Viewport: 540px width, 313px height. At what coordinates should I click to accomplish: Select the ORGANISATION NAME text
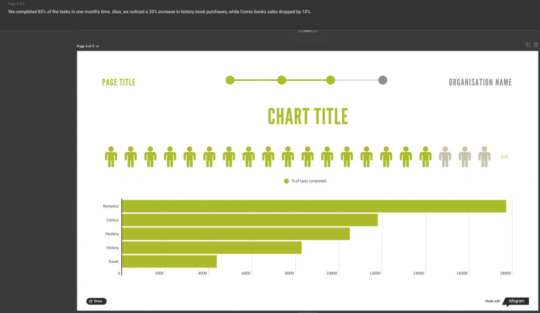(x=480, y=82)
